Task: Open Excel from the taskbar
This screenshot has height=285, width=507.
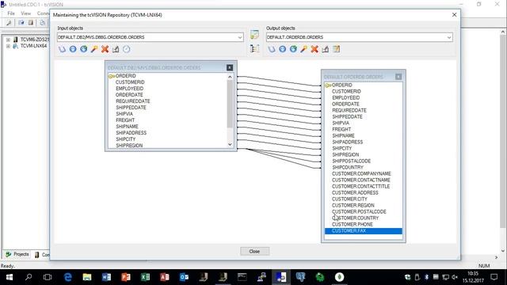Action: point(145,277)
